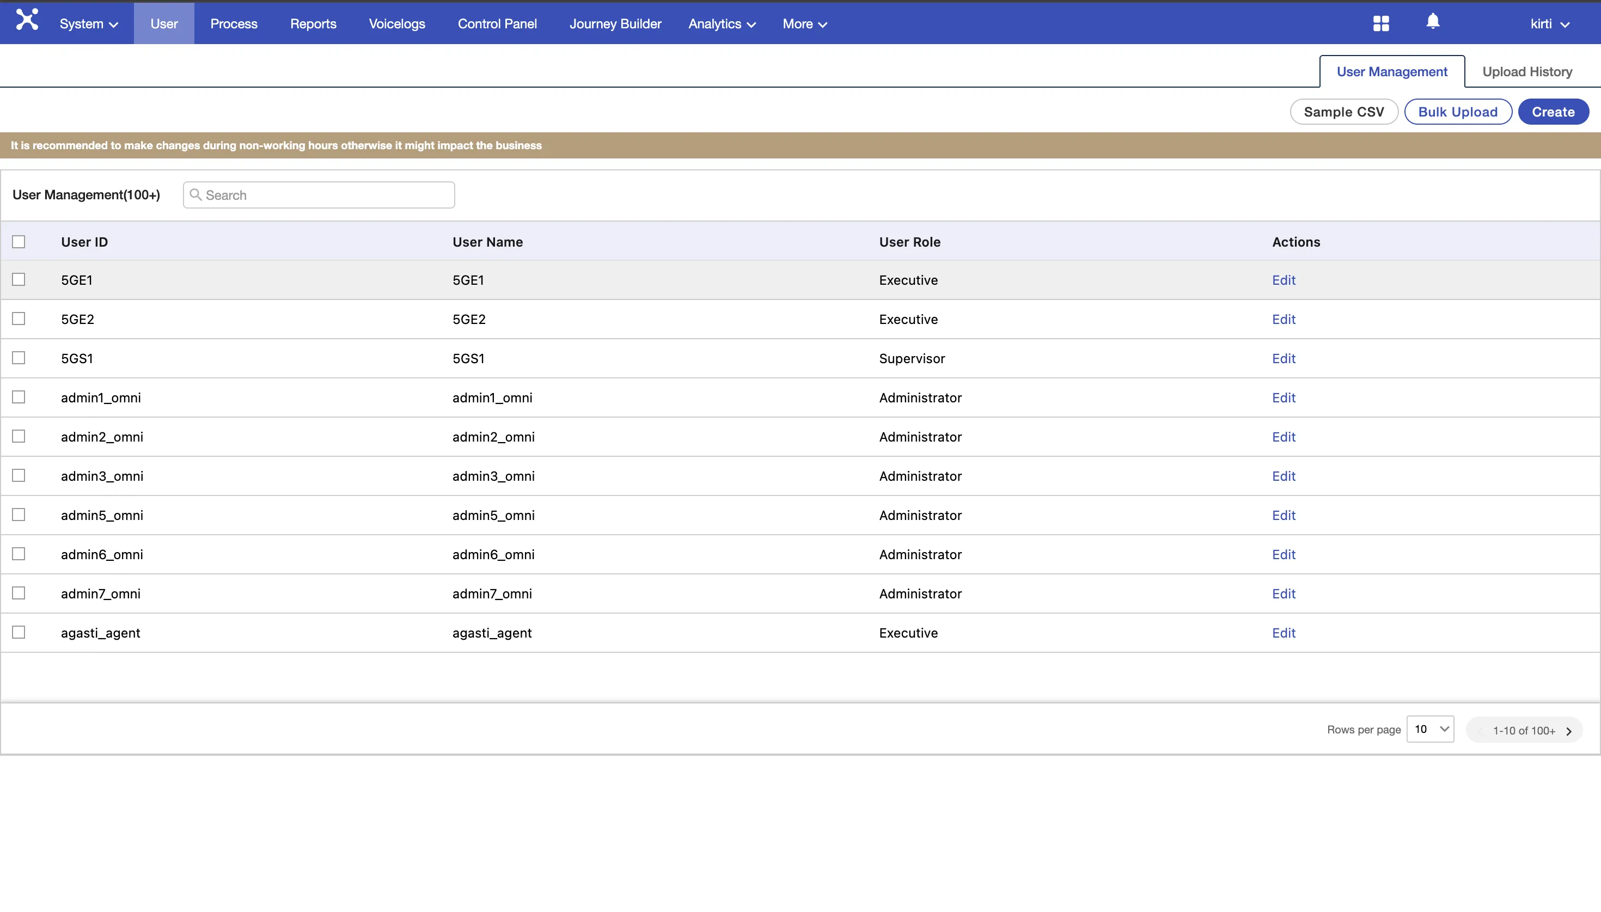This screenshot has width=1601, height=912.
Task: Open the More menu dropdown
Action: click(805, 24)
